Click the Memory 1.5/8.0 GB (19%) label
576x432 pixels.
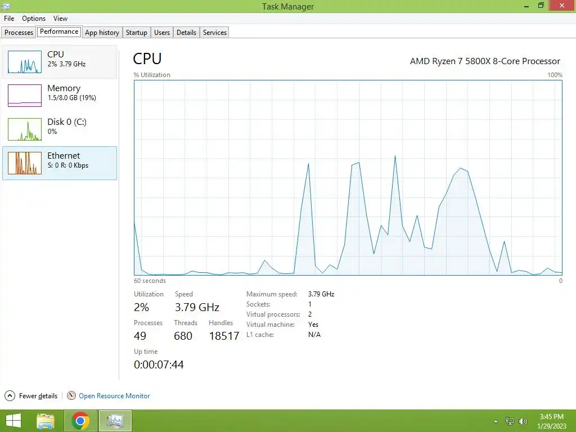(x=71, y=93)
